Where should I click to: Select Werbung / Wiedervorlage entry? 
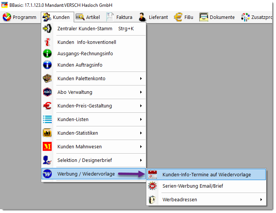pos(93,174)
